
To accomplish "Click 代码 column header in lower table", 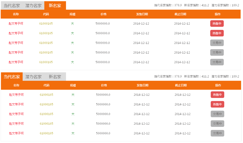I will point(46,85).
